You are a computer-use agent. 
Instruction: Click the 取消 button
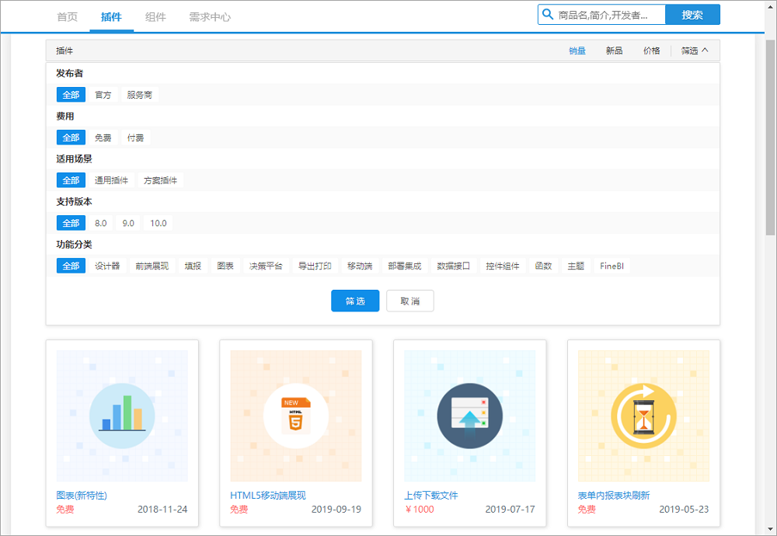click(409, 301)
